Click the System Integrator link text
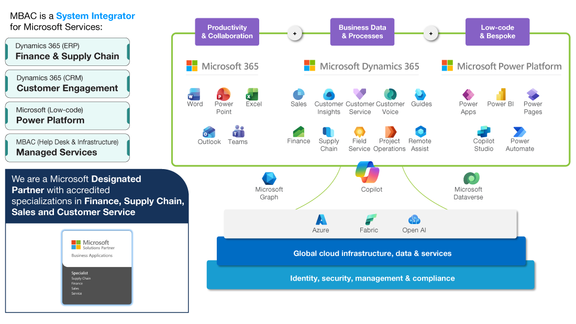Screen dimensions: 576x324 (95, 16)
